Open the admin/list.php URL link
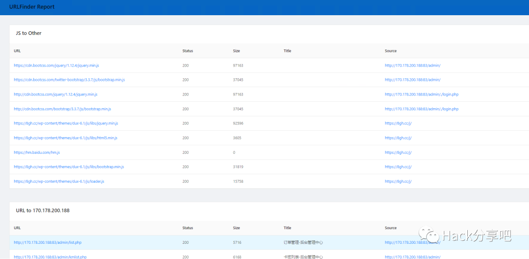Screen dimensions: 529x259 [48, 242]
